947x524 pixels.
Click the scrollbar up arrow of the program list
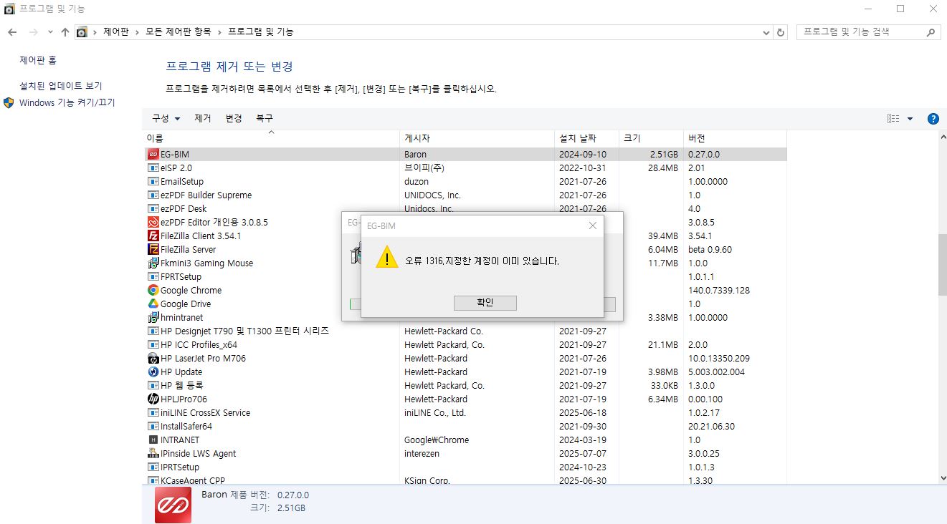pos(942,138)
